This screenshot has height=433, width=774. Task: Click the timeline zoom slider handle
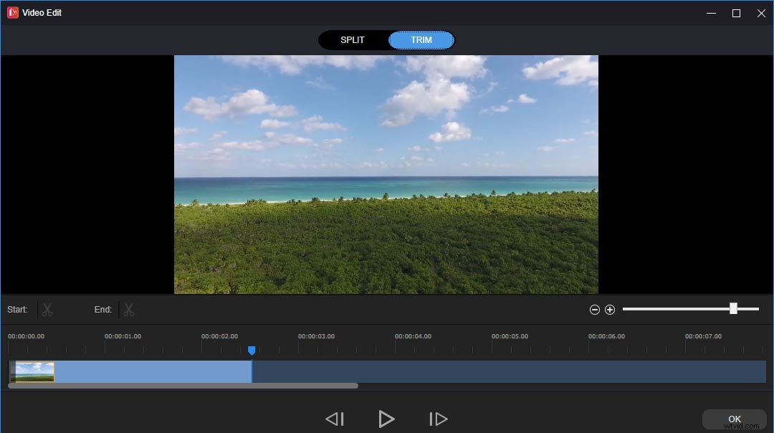click(x=733, y=308)
